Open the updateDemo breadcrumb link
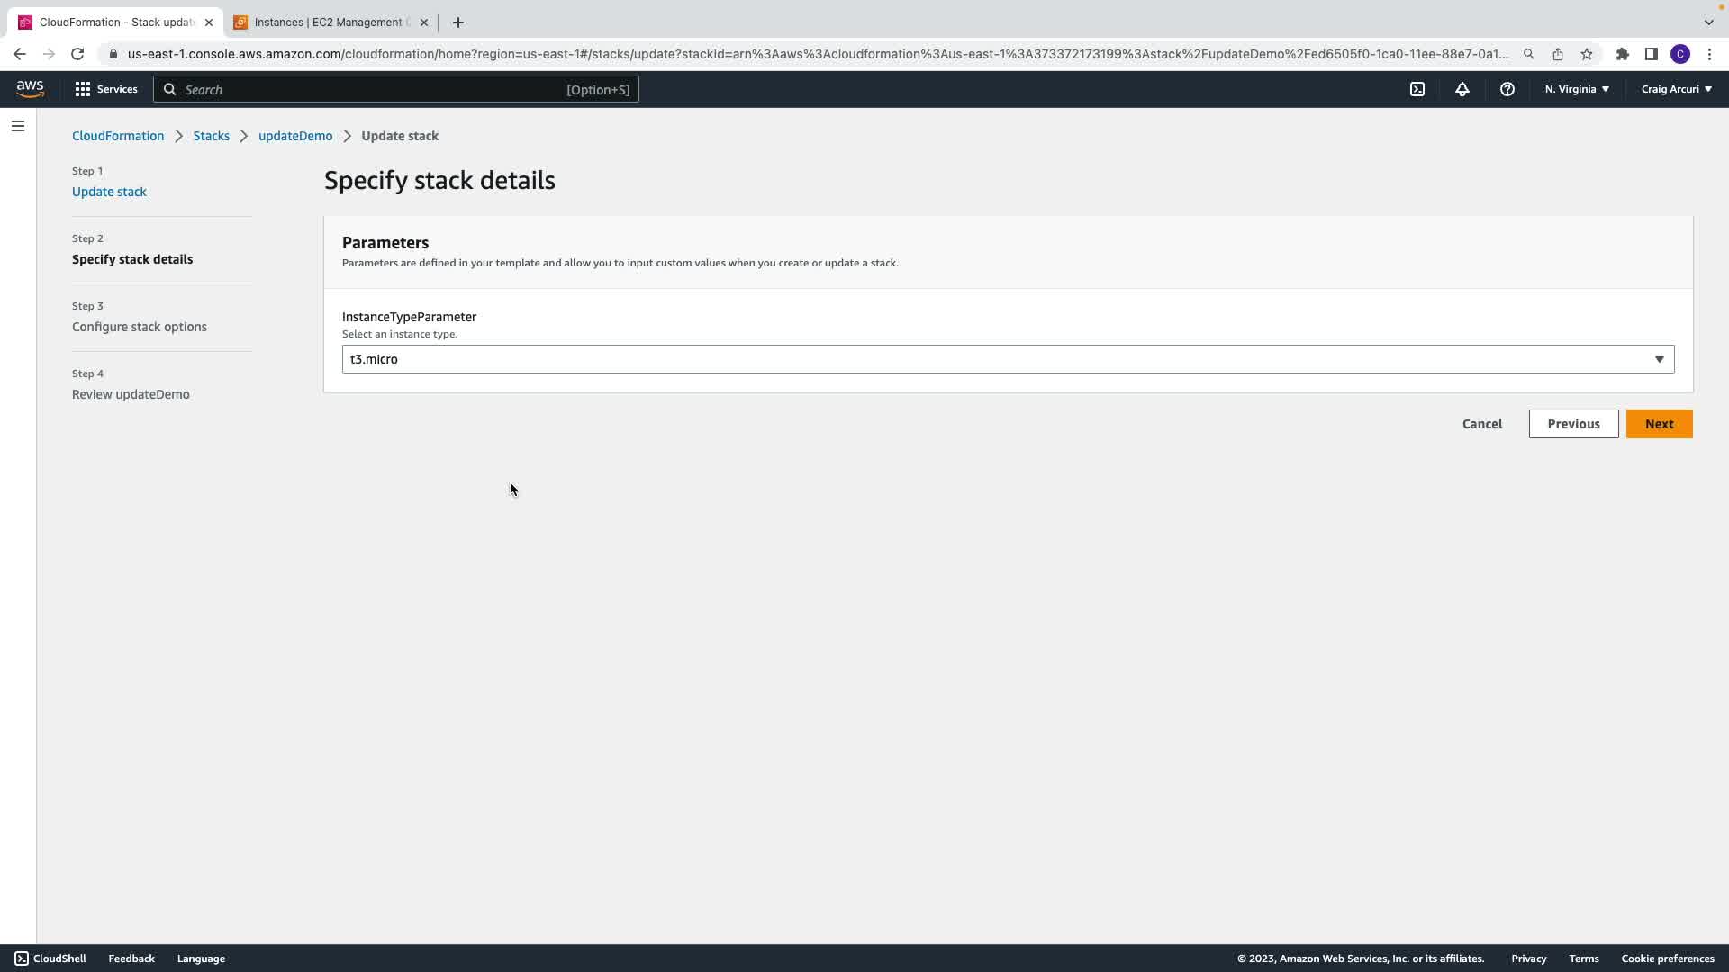 [x=295, y=136]
